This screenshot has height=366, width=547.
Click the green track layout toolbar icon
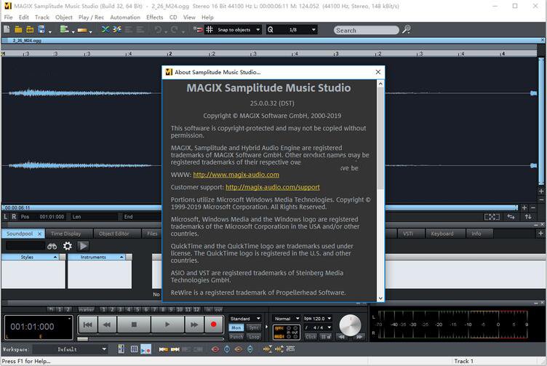coord(64,30)
